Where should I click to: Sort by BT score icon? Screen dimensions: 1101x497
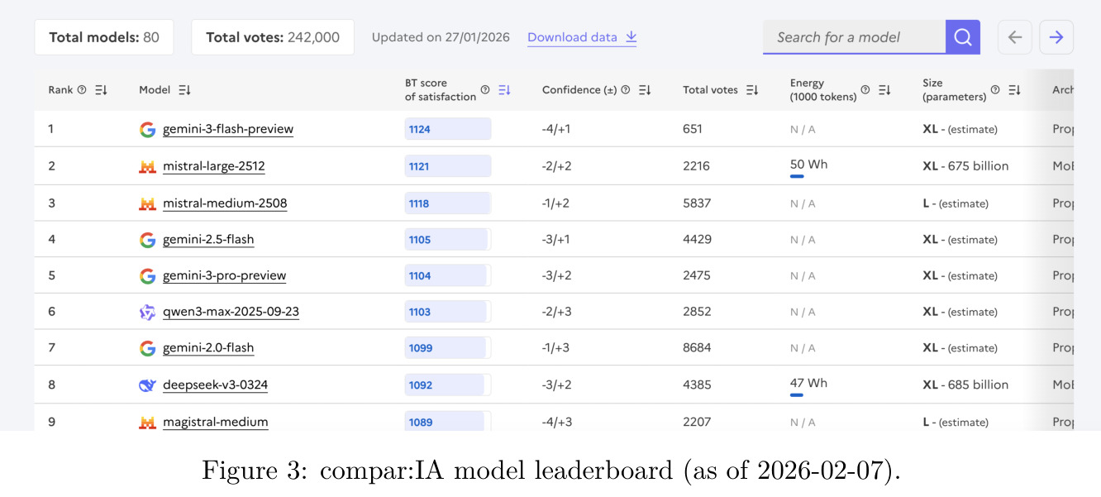tap(504, 90)
